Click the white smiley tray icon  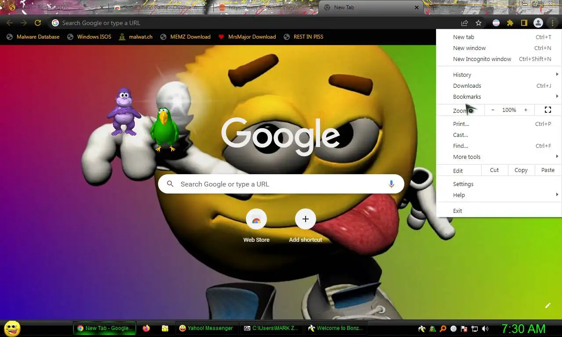(454, 328)
